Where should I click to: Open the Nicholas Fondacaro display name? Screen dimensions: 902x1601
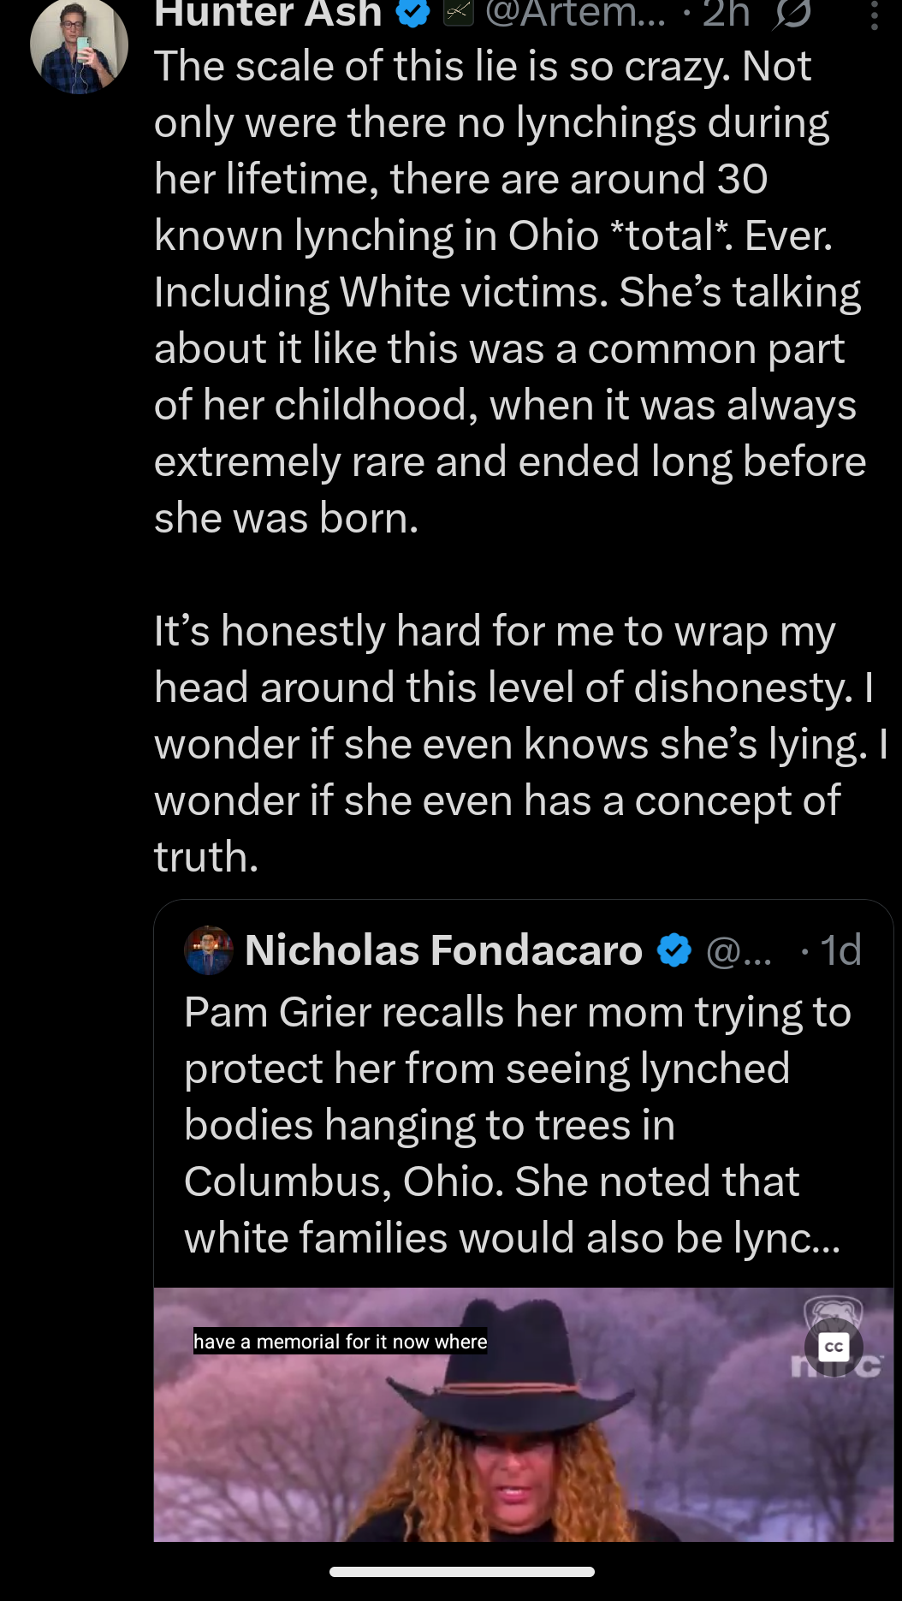pyautogui.click(x=443, y=950)
